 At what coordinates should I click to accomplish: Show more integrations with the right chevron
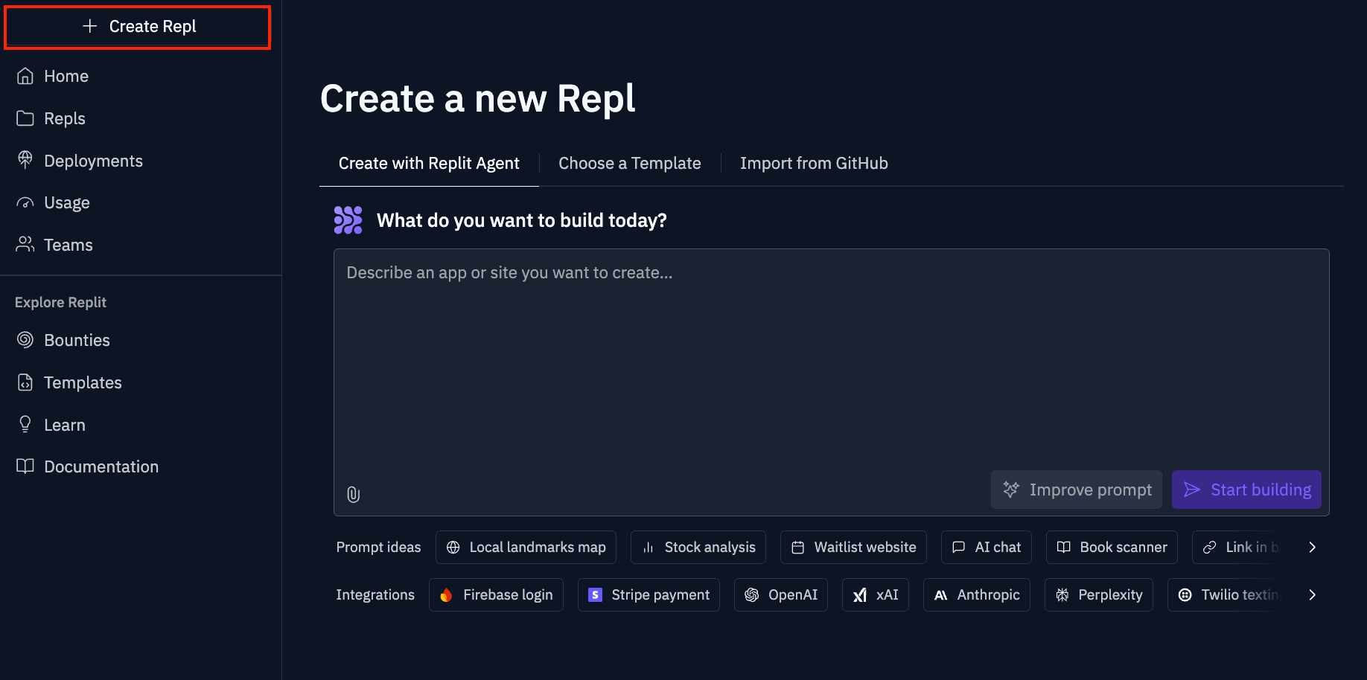(x=1312, y=594)
